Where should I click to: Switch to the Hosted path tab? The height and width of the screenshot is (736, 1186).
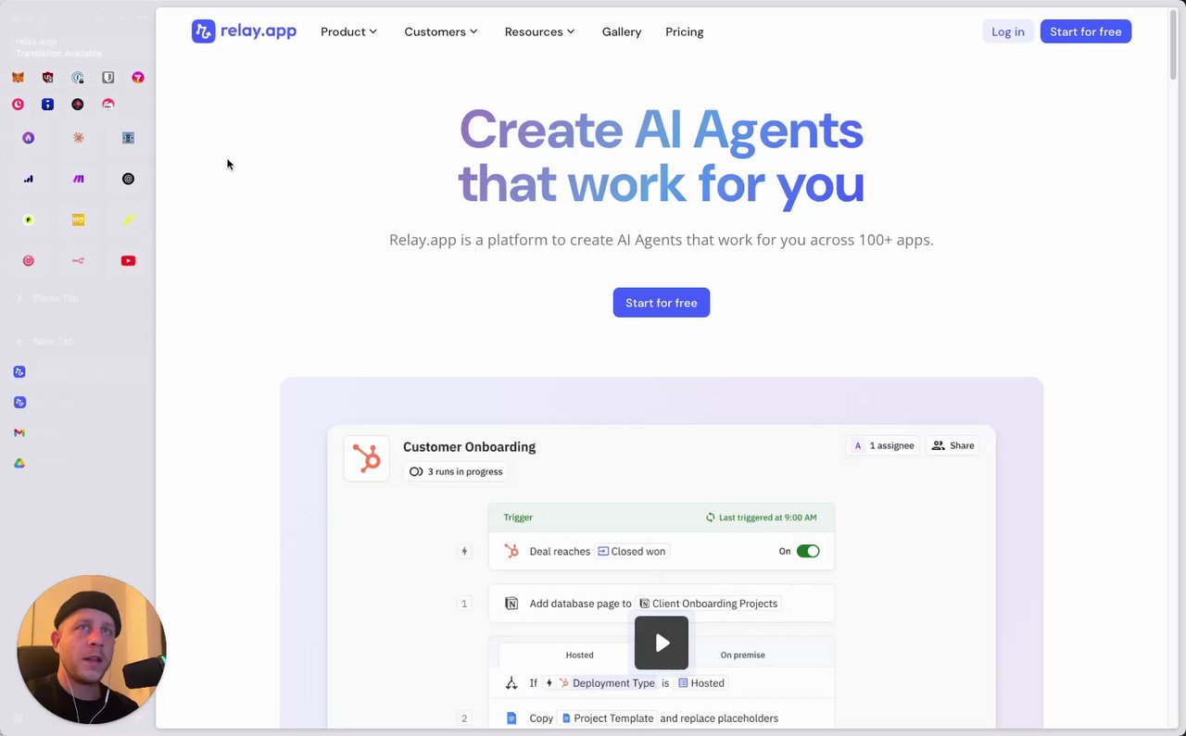(x=580, y=655)
